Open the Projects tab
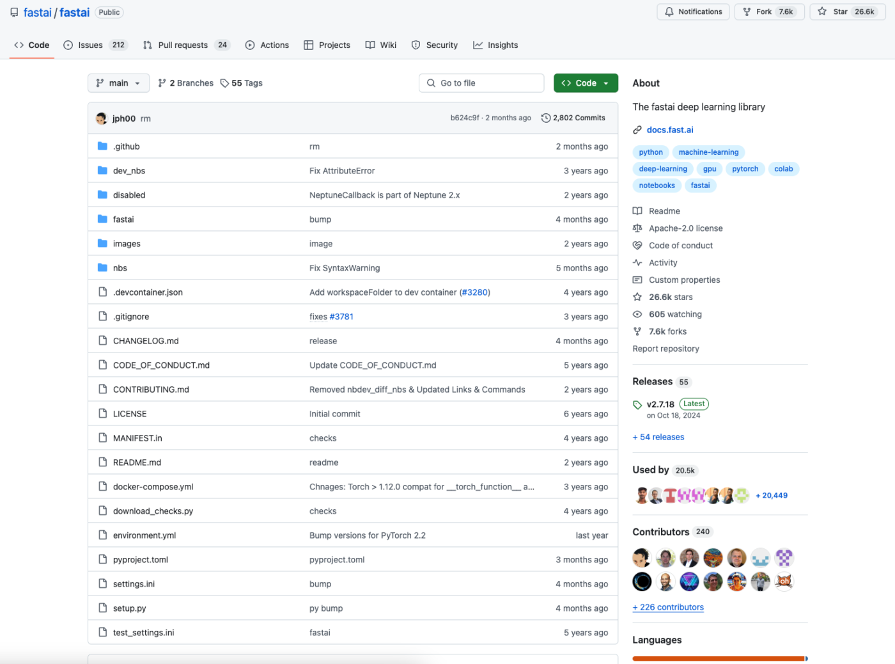Viewport: 895px width, 664px height. coord(327,45)
